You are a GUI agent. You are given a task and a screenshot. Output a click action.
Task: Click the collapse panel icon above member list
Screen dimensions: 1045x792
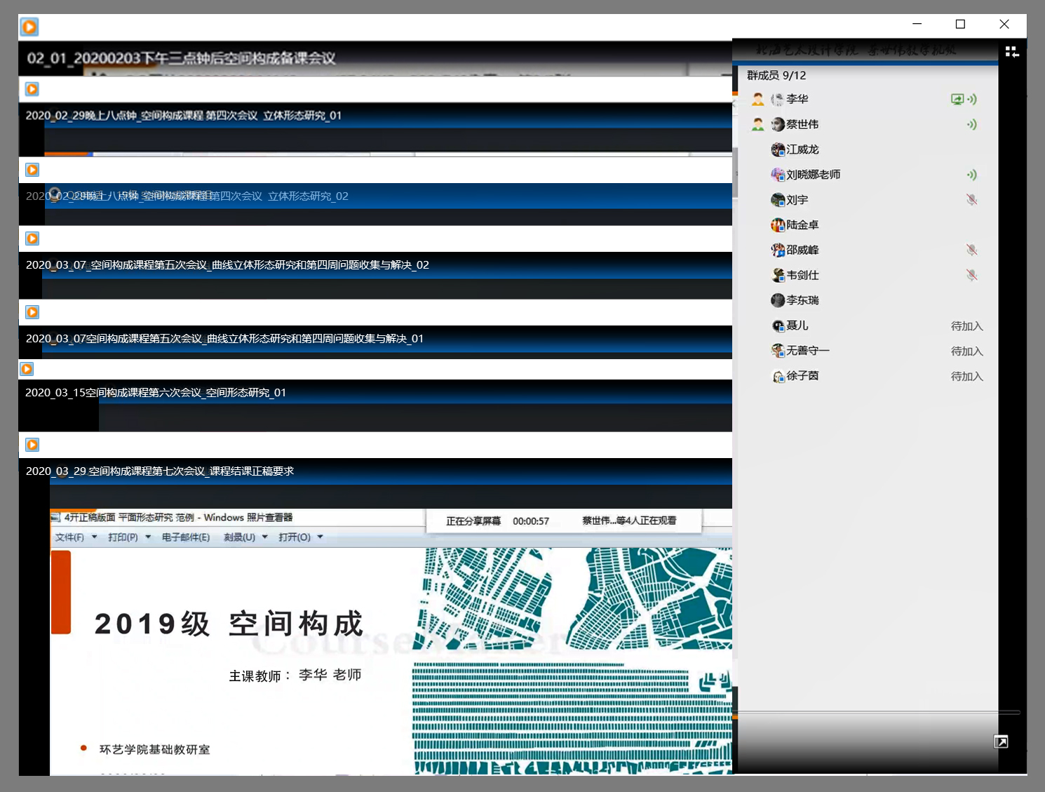(x=1011, y=52)
